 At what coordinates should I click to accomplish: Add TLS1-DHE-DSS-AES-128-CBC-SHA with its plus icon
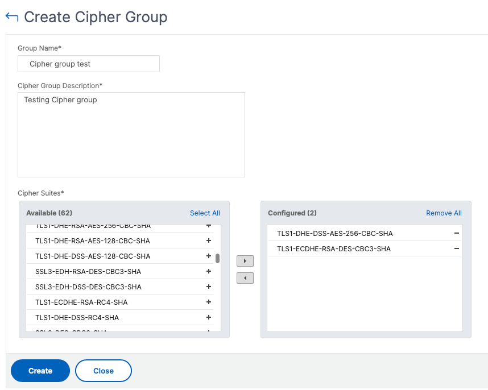pyautogui.click(x=209, y=256)
